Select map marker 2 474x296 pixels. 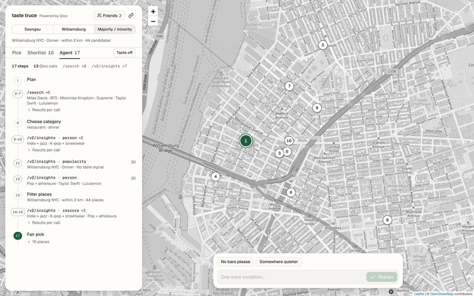click(x=322, y=45)
